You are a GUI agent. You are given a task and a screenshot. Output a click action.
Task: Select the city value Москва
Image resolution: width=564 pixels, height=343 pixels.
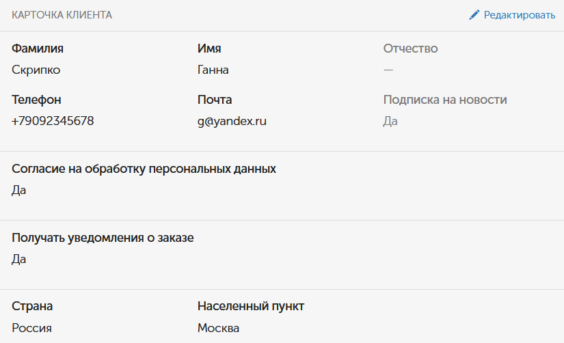point(218,328)
